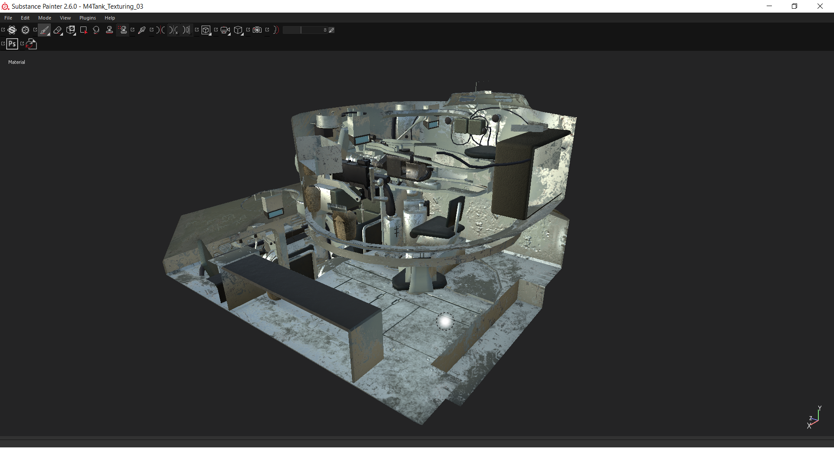834x450 pixels.
Task: Toggle pen pressure icon next to size slider
Action: [x=331, y=30]
